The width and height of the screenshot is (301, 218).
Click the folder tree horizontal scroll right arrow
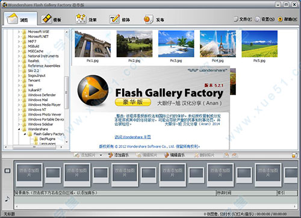(61, 147)
